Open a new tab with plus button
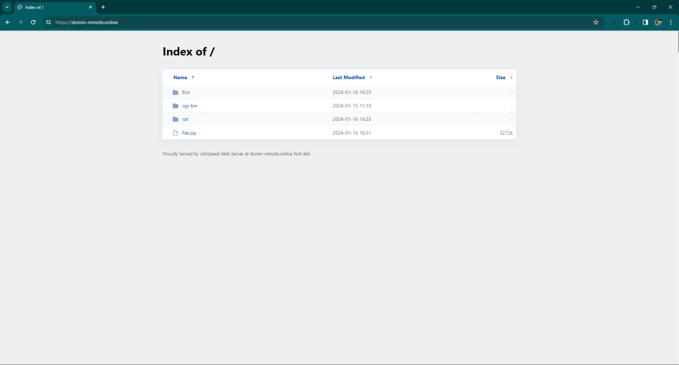The height and width of the screenshot is (365, 679). (103, 7)
